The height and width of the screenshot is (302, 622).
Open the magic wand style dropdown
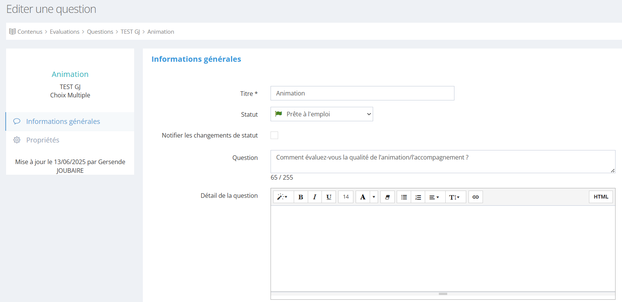coord(283,197)
